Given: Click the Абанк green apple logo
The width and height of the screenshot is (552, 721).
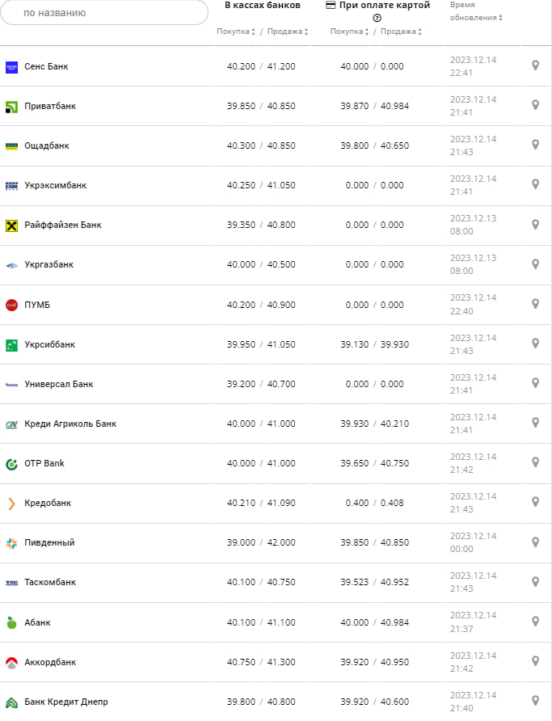Looking at the screenshot, I should (11, 622).
